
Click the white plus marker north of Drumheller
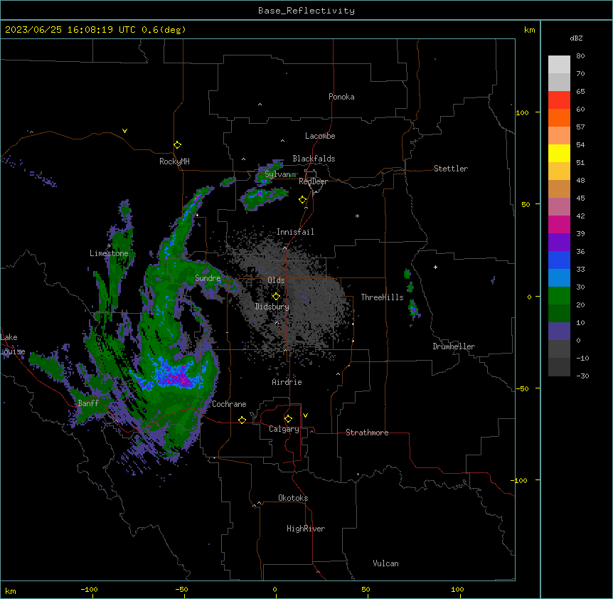click(435, 267)
